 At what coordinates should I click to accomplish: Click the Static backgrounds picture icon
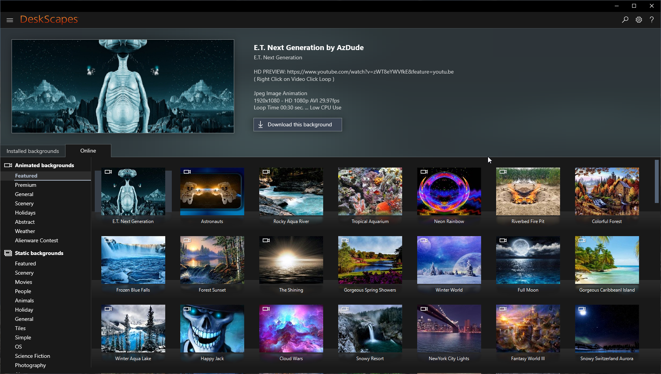click(8, 253)
